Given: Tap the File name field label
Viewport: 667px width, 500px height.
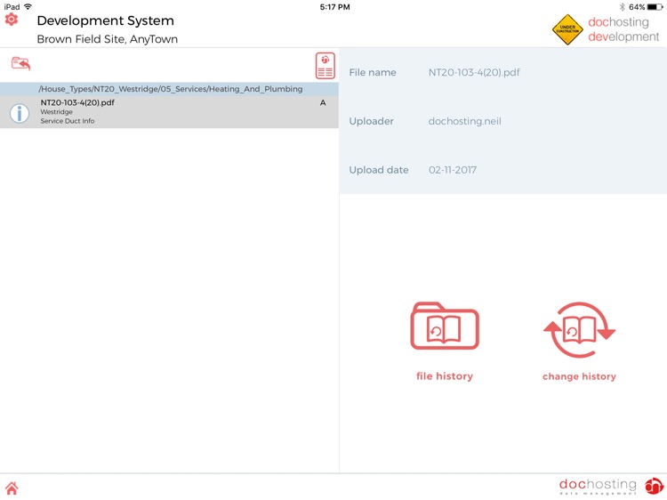Looking at the screenshot, I should 373,72.
